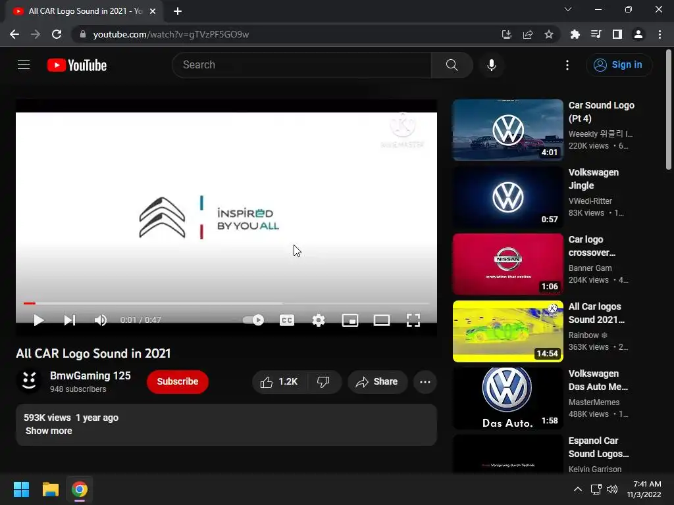Image resolution: width=674 pixels, height=505 pixels.
Task: Close the All CAR Logo Sound tab
Action: pyautogui.click(x=153, y=11)
